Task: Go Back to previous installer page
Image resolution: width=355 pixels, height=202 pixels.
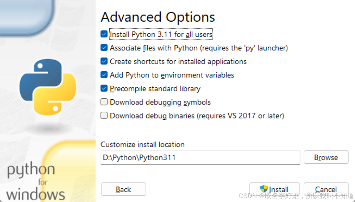Action: tap(123, 189)
